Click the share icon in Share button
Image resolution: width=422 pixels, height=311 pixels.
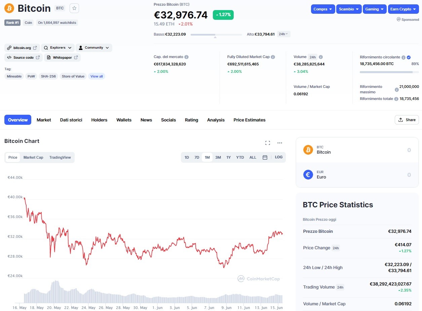pos(400,120)
